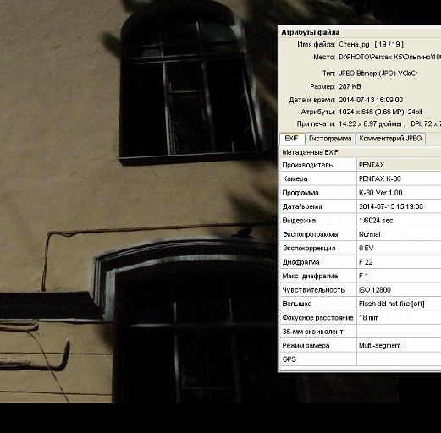Click the Вспышка value Flash did not fire

pos(391,304)
